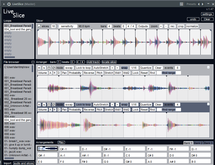Switch to Bank 3 tab
Viewport: 215px width, 165px height.
(x=208, y=143)
